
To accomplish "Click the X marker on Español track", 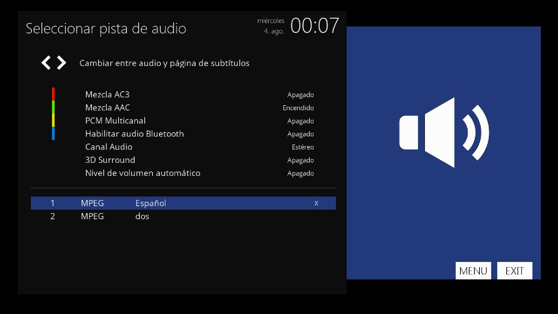I will (316, 203).
